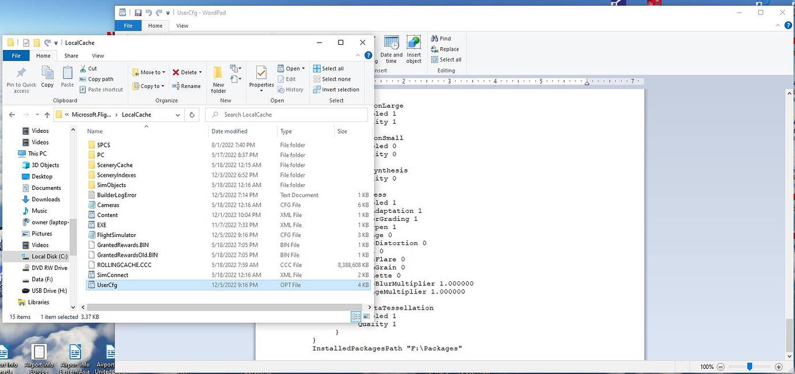Viewport: 795px width, 374px height.
Task: Click Invert selection in Select group
Action: tap(336, 90)
